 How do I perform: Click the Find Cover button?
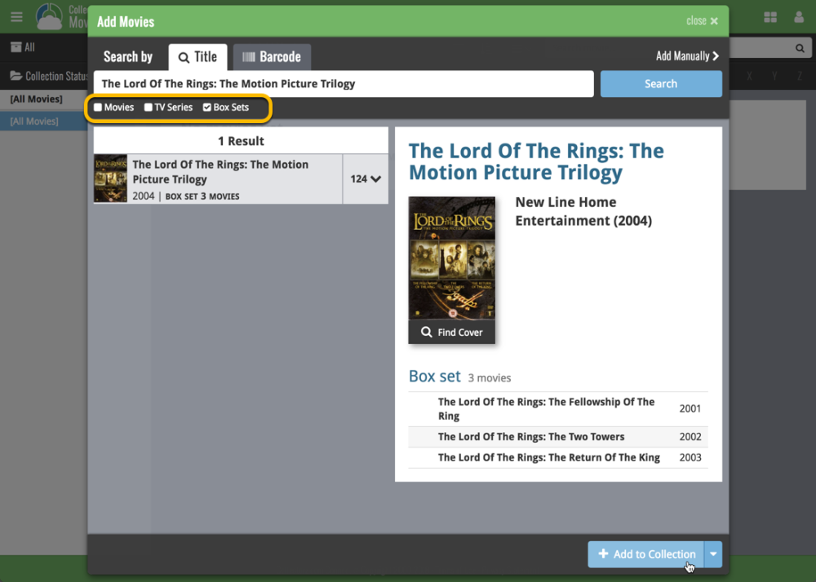tap(452, 332)
